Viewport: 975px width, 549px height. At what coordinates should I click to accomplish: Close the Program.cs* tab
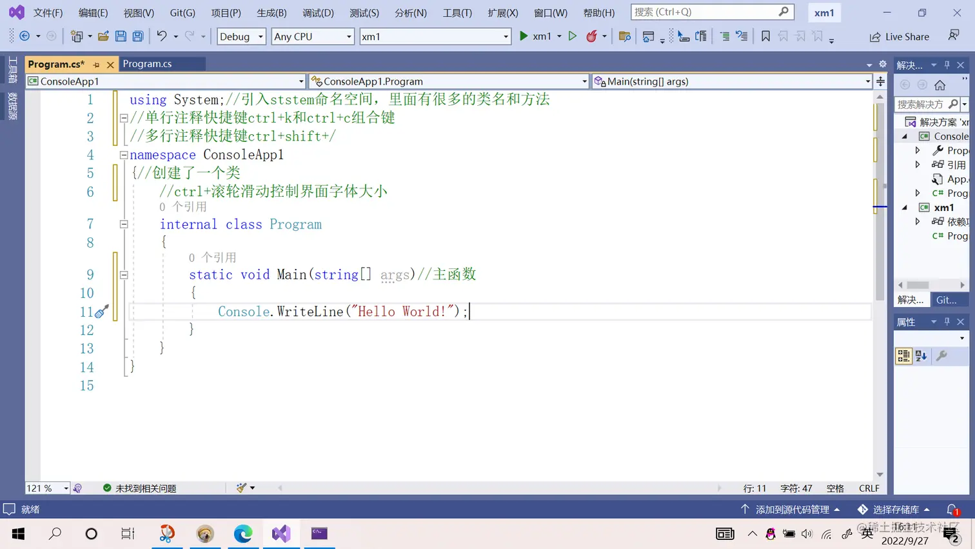[110, 65]
